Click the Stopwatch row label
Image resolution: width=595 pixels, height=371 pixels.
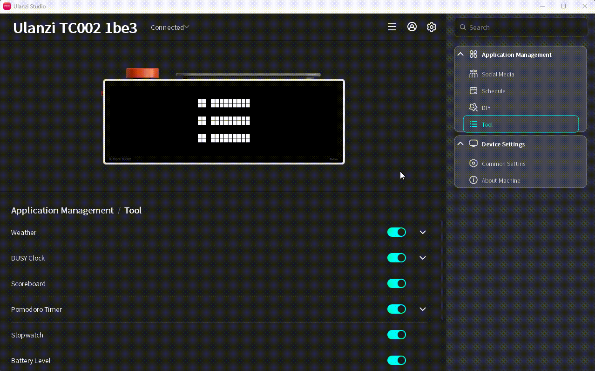tap(27, 335)
